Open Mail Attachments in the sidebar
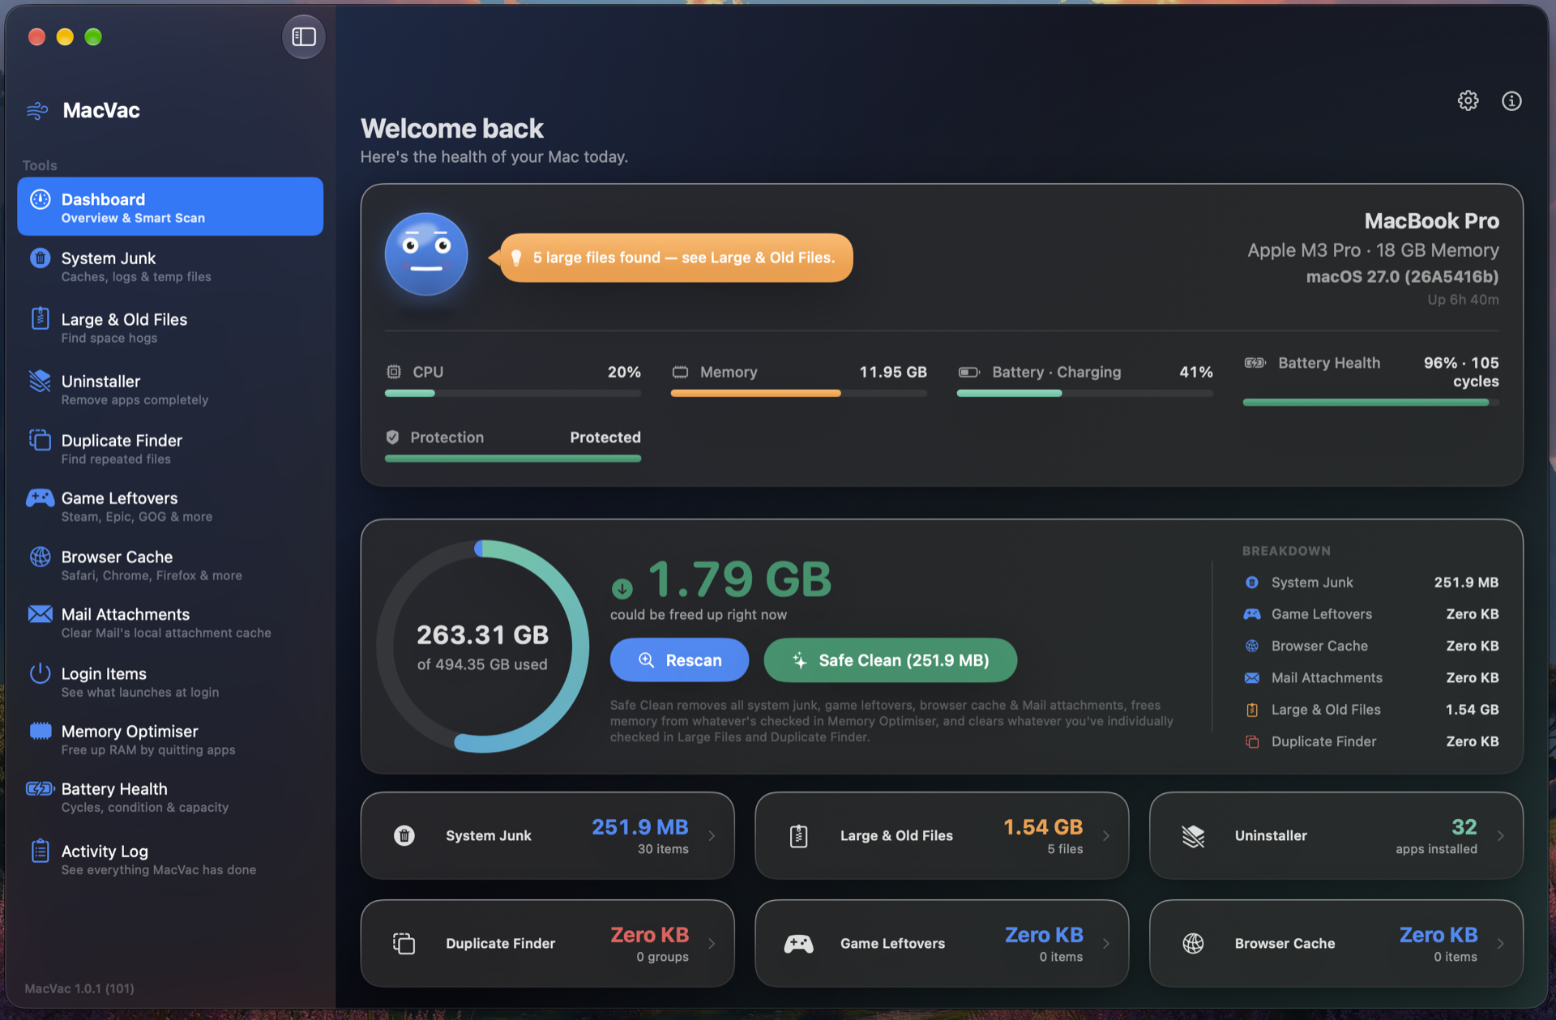This screenshot has width=1556, height=1020. tap(170, 622)
